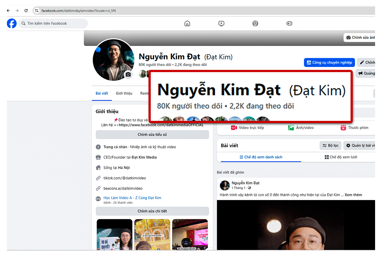383x255 pixels.
Task: Click Chỉnh sửa tiểu sử button
Action: [x=152, y=135]
